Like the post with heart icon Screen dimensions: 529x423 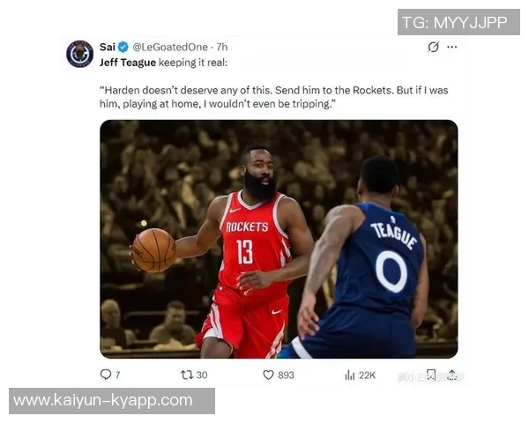268,375
